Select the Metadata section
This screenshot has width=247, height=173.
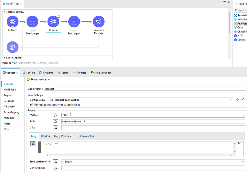point(9,118)
